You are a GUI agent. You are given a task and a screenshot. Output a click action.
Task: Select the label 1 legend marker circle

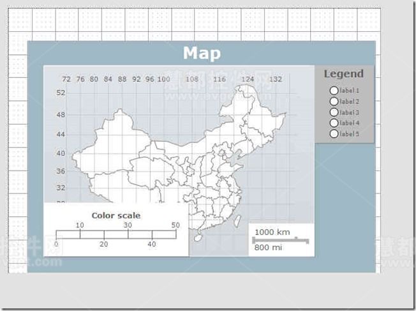334,91
